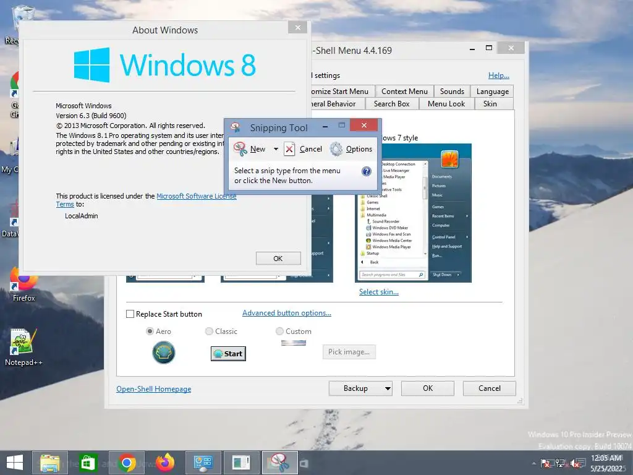Switch to the Language tab

pyautogui.click(x=492, y=92)
